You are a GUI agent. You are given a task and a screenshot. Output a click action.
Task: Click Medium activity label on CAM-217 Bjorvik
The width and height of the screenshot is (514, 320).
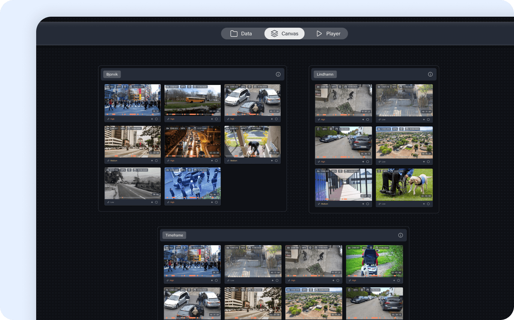pyautogui.click(x=114, y=161)
